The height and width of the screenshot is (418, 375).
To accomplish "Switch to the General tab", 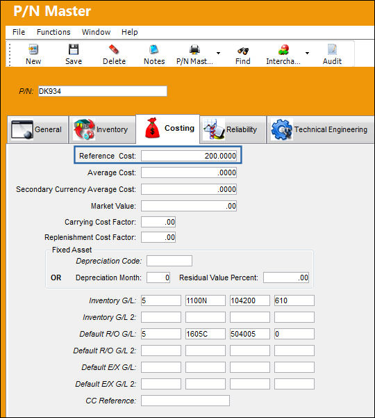I will click(37, 129).
